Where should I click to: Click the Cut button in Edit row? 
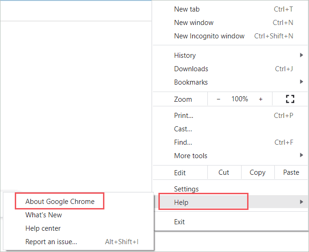pyautogui.click(x=224, y=172)
